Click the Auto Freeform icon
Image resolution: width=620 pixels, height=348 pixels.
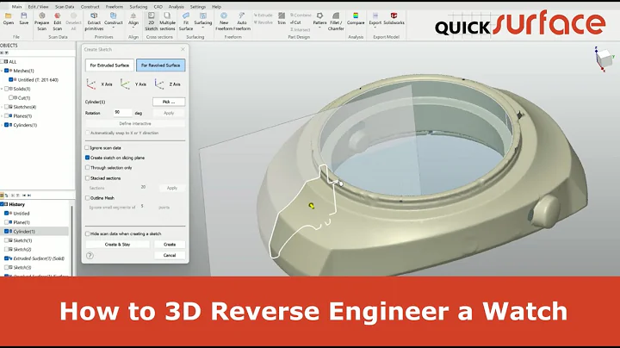point(242,16)
